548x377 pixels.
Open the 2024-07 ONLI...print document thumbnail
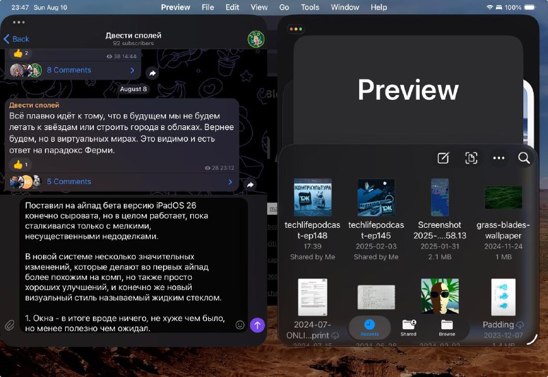point(312,297)
